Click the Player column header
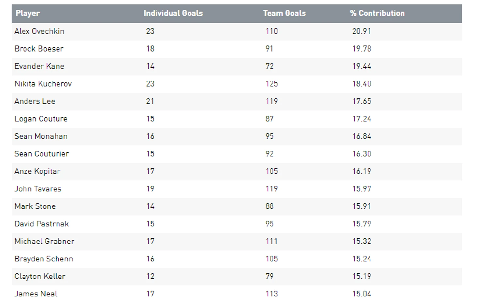The image size is (477, 305). [x=27, y=13]
